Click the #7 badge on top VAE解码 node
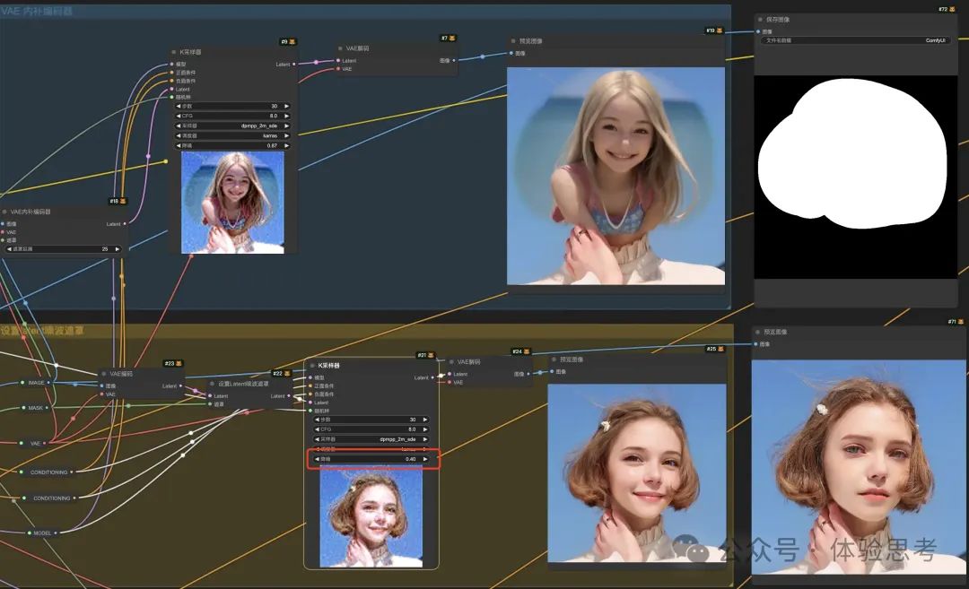 tap(447, 38)
